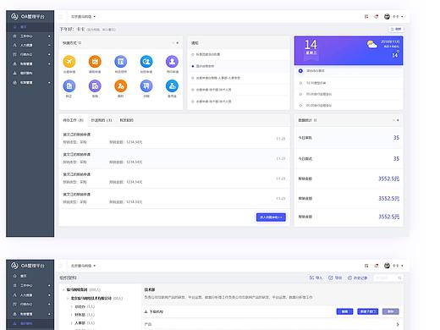Viewport: 440px width, 330px height.
Task: Click the 新建子部门 blue button
Action: tap(368, 311)
